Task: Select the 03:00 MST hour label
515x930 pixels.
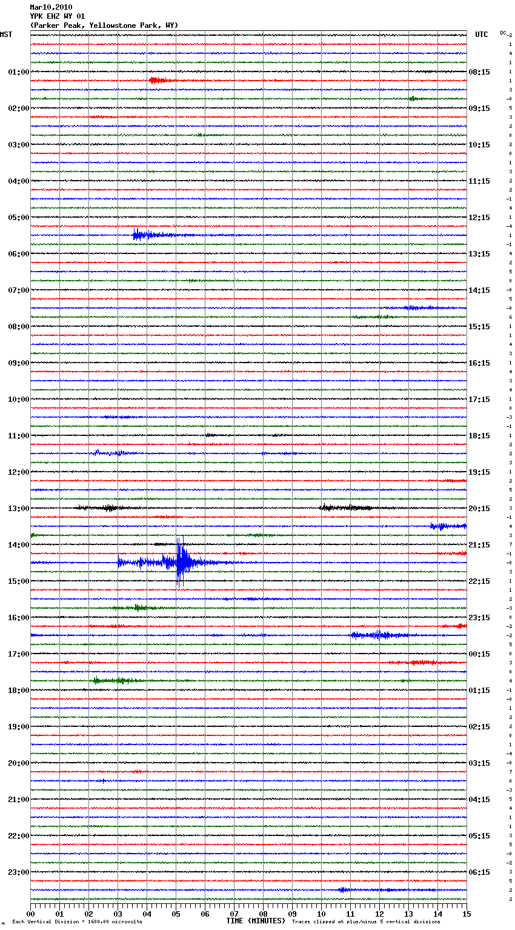Action: pos(18,145)
